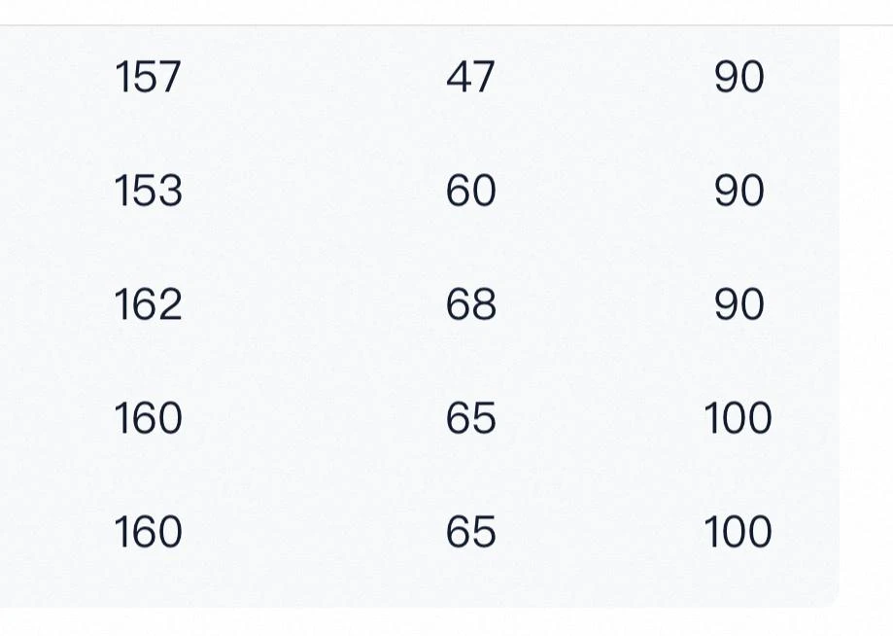Select the cell with value 68

tap(470, 304)
